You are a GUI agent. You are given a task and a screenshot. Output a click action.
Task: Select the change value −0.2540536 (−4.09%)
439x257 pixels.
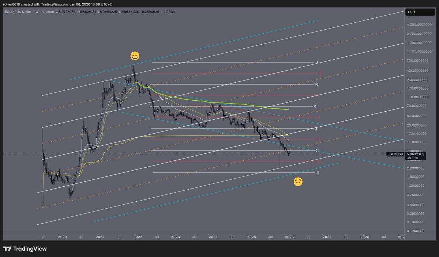(157, 12)
